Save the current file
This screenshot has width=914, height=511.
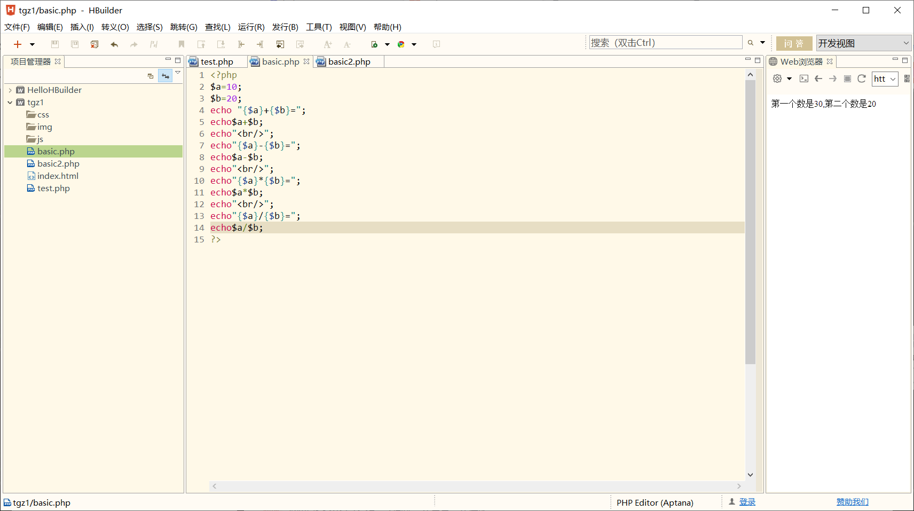55,44
